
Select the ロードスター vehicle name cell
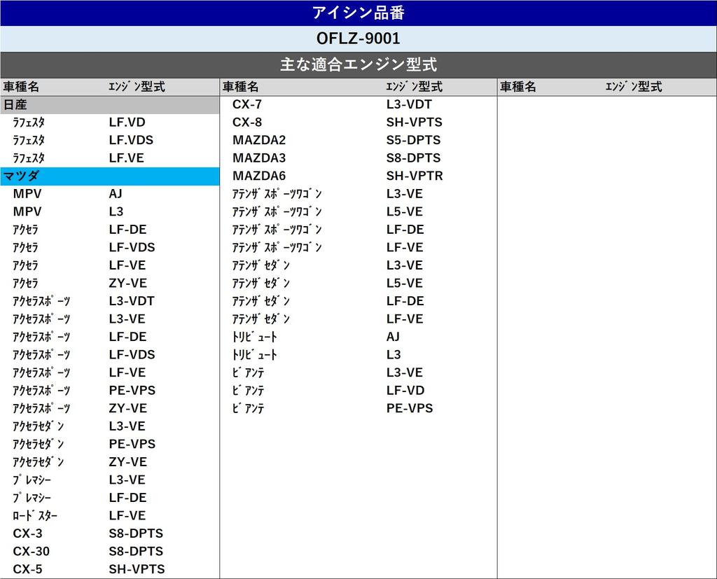click(x=35, y=515)
